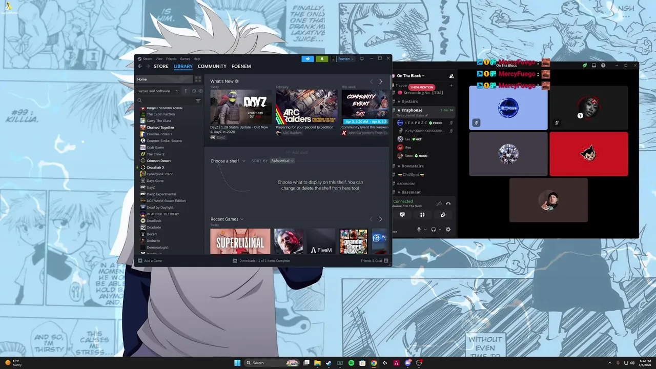Go back with Steam's back arrow
This screenshot has height=369, width=656.
point(140,66)
